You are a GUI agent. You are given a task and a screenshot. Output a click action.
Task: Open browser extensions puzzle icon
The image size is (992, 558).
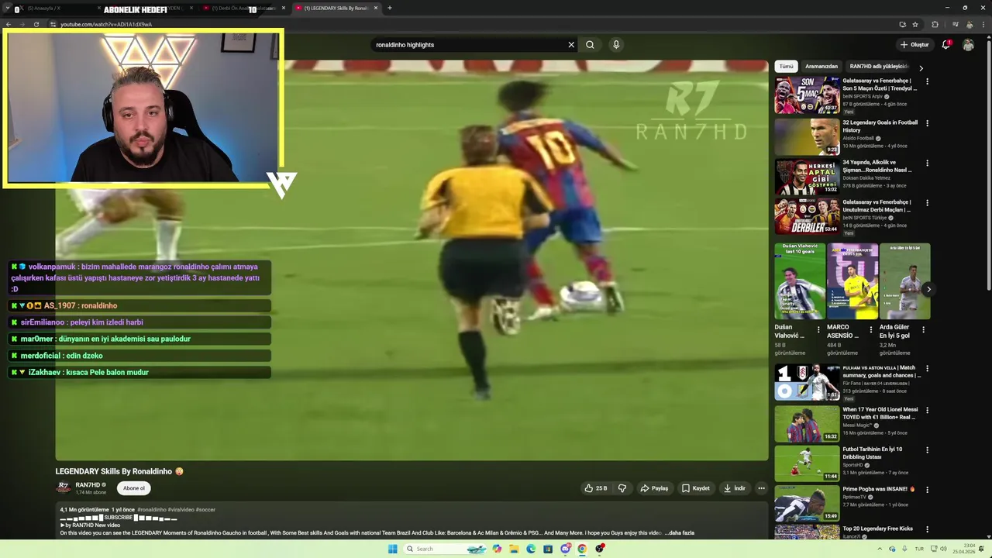point(935,25)
